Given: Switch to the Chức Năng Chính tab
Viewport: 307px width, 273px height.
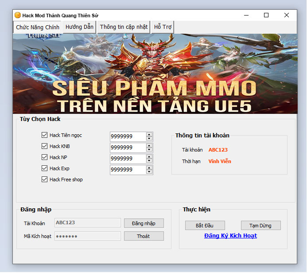Looking at the screenshot, I should (x=38, y=27).
